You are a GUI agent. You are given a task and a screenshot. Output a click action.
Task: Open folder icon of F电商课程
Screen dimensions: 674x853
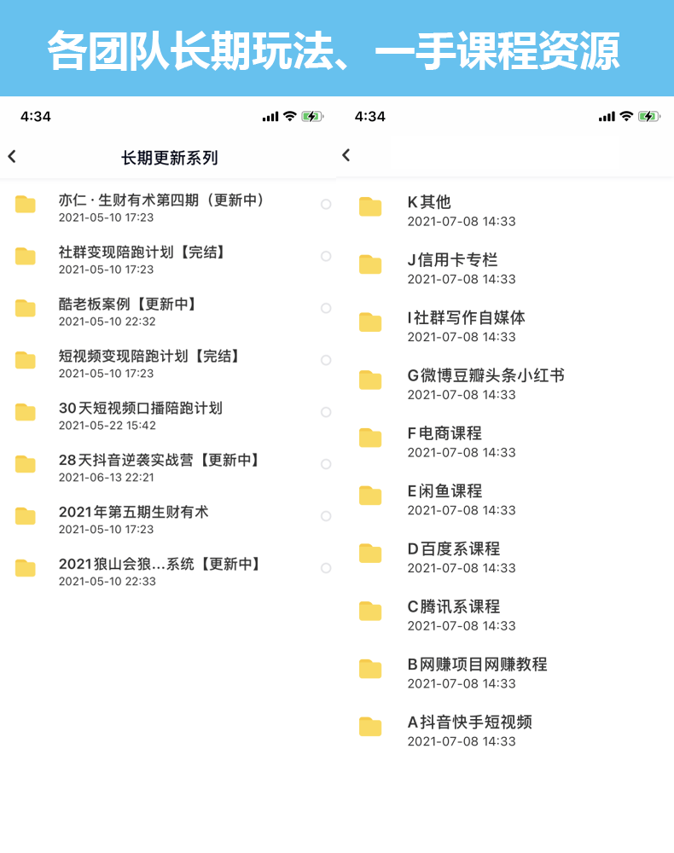click(x=370, y=438)
